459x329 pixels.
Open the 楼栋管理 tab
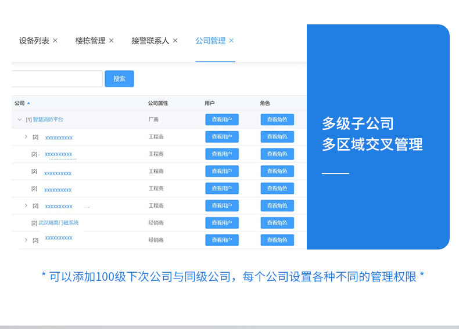click(x=90, y=41)
